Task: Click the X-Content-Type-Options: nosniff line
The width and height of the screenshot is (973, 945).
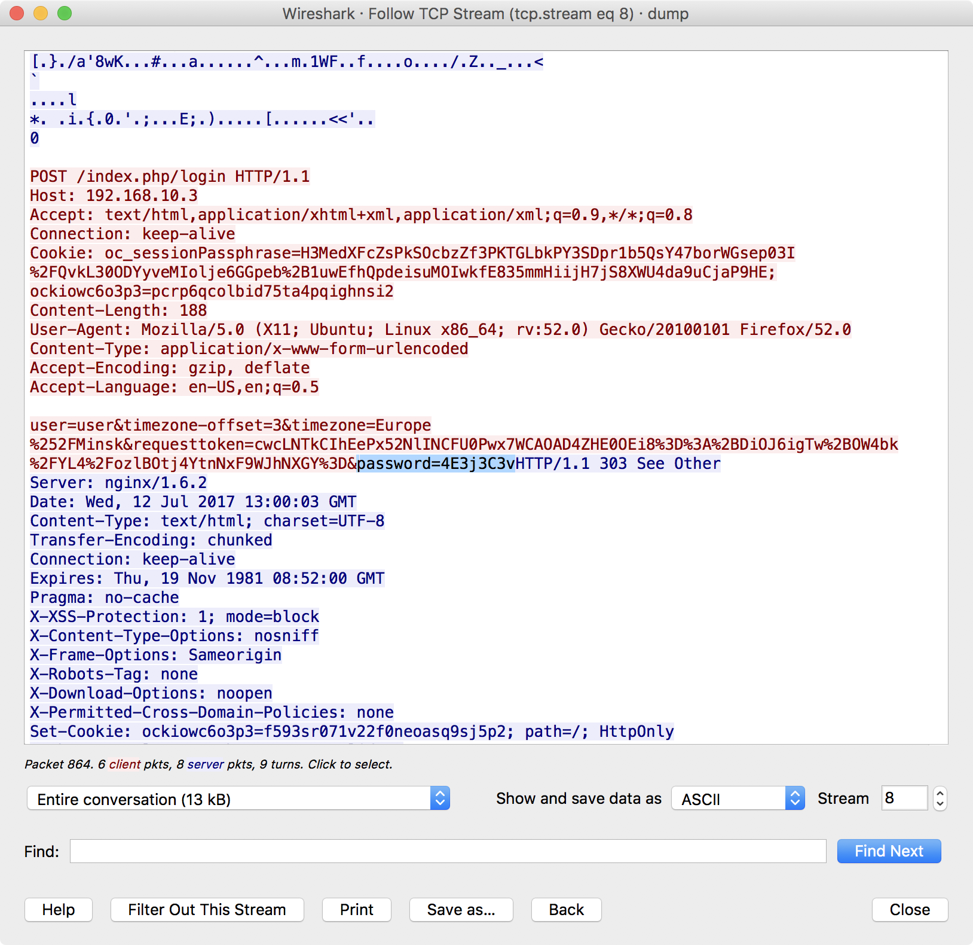Action: coord(175,636)
